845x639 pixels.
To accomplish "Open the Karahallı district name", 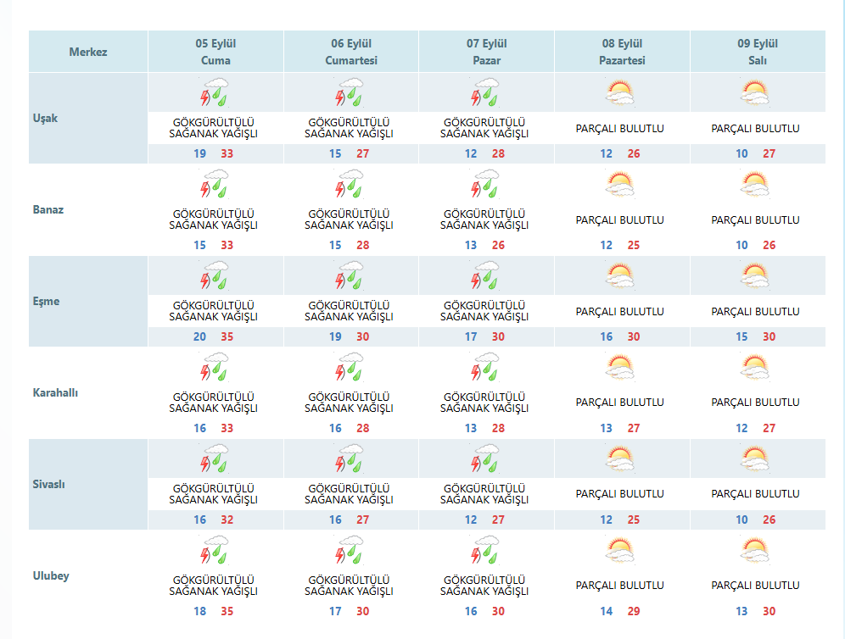I will click(55, 392).
